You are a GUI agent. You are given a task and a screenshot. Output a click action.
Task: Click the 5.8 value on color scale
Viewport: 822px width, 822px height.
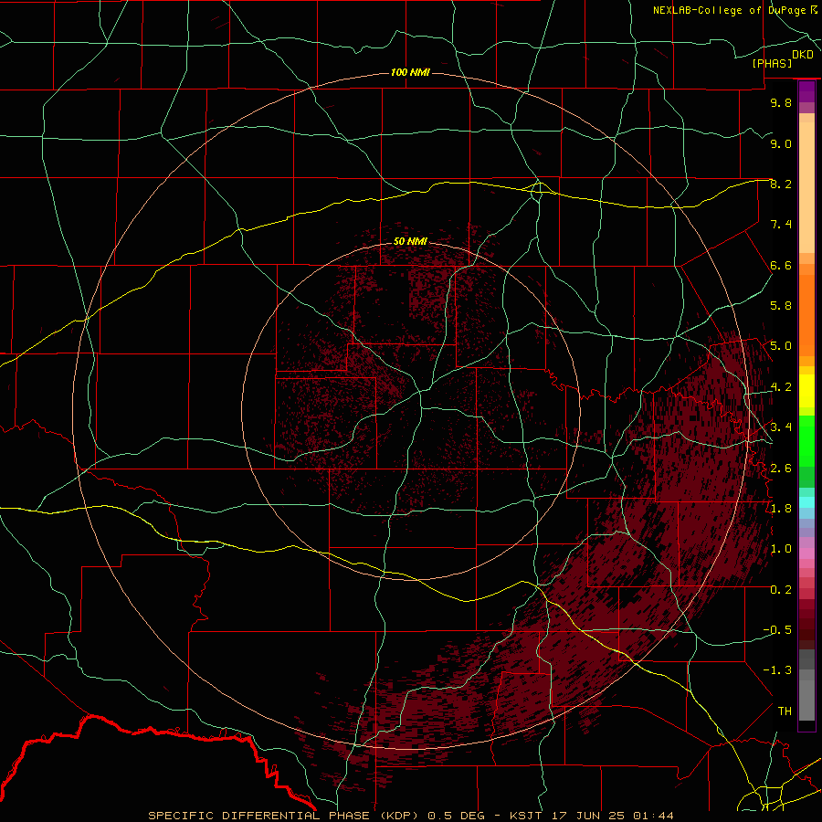click(781, 306)
